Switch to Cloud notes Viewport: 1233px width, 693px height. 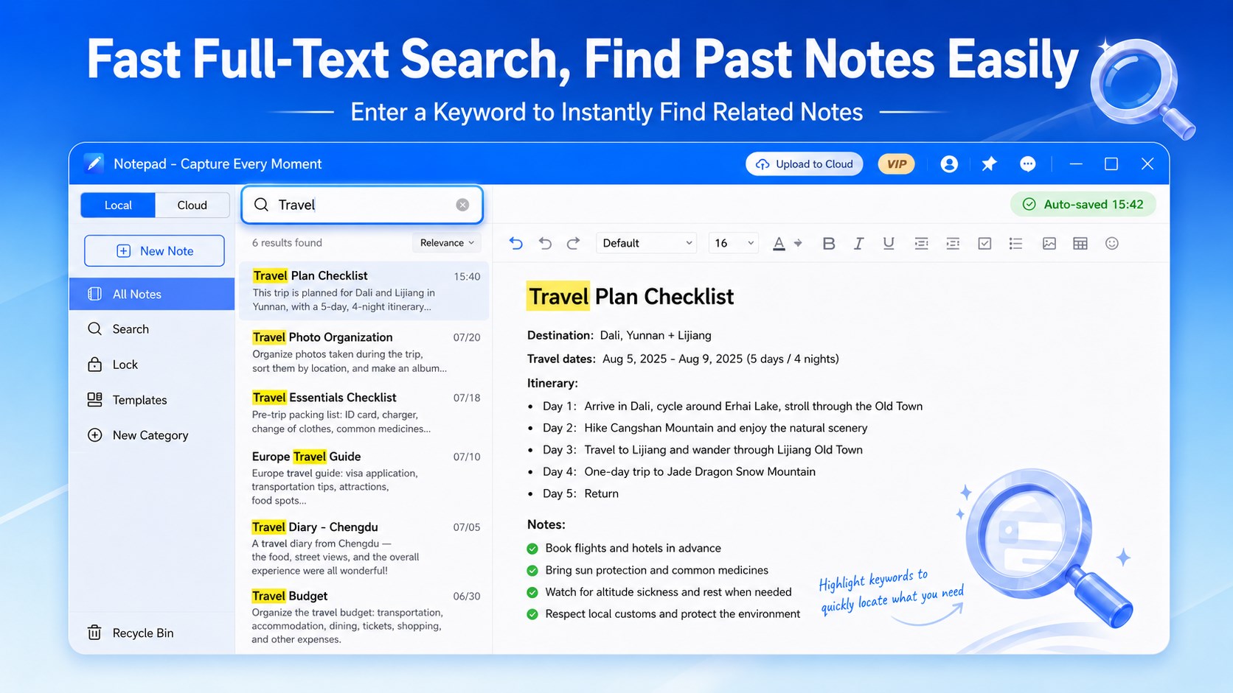tap(192, 205)
